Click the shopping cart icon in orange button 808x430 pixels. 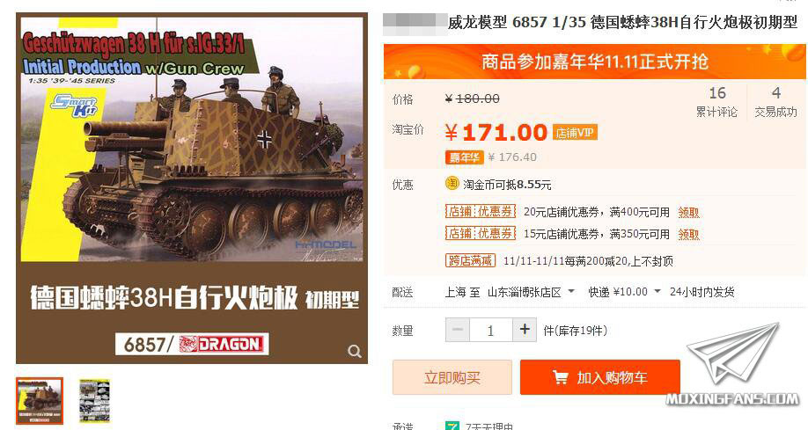pos(560,377)
